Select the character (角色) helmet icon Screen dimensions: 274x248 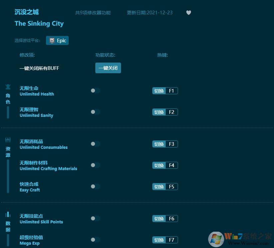8,87
